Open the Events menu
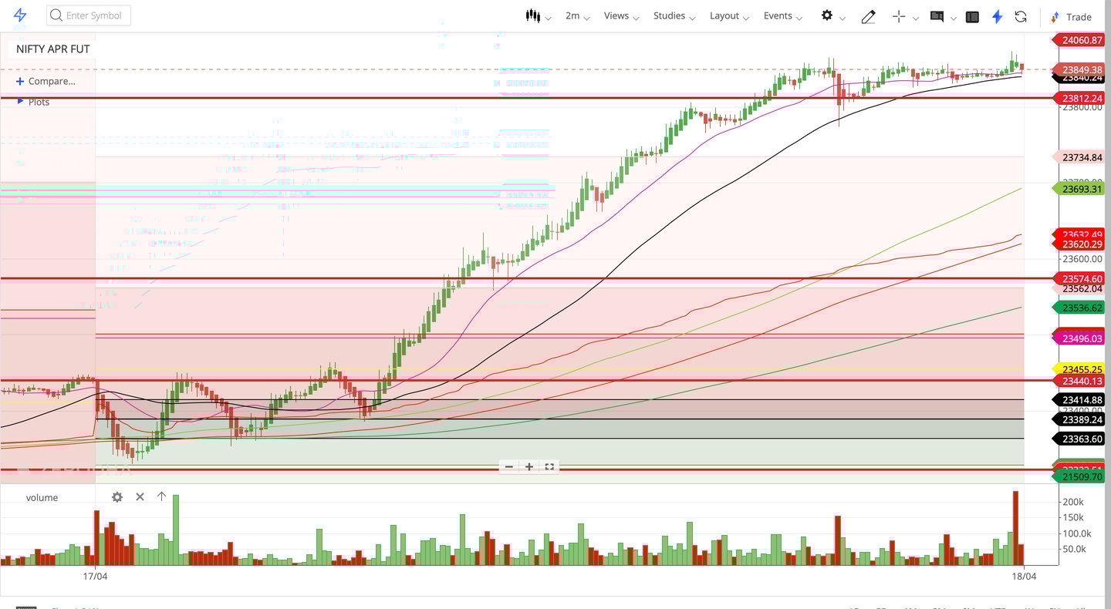Viewport: 1111px width, 609px height. 783,16
